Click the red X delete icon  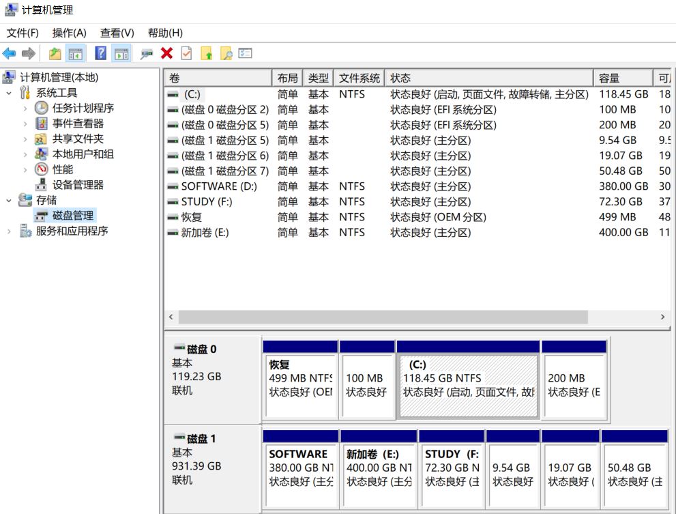pos(167,53)
